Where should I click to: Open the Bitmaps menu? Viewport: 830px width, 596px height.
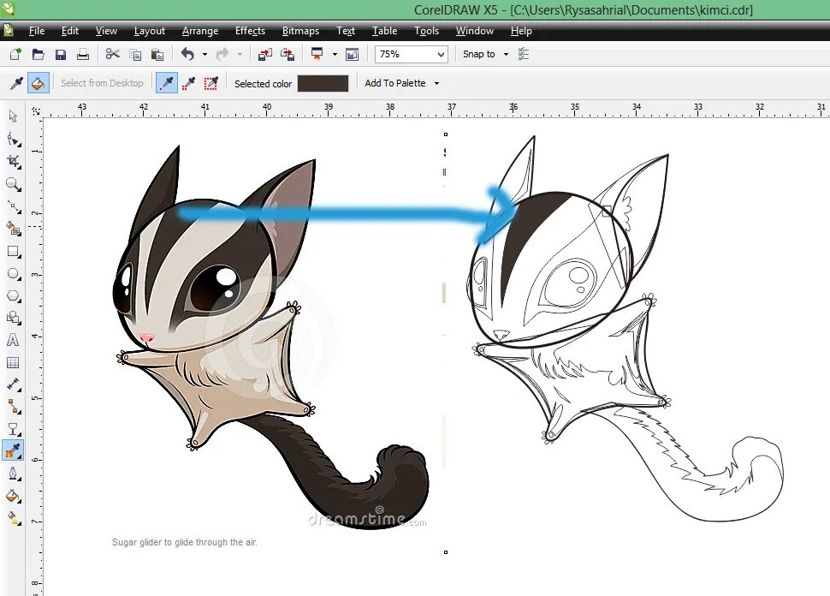(300, 31)
